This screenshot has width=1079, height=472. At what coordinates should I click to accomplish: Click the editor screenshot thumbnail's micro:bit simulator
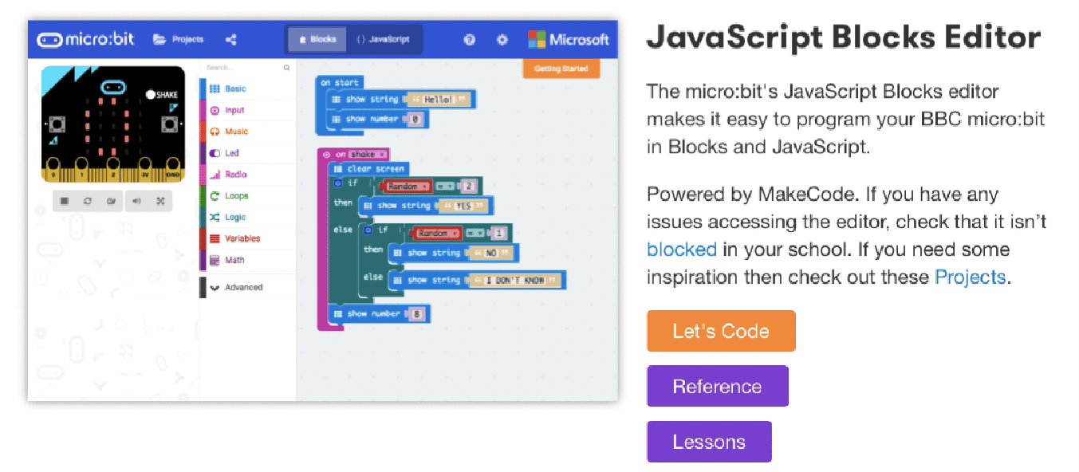click(112, 124)
